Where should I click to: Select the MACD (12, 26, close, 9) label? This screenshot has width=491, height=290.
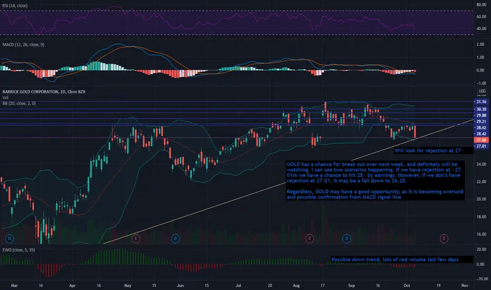pos(23,44)
